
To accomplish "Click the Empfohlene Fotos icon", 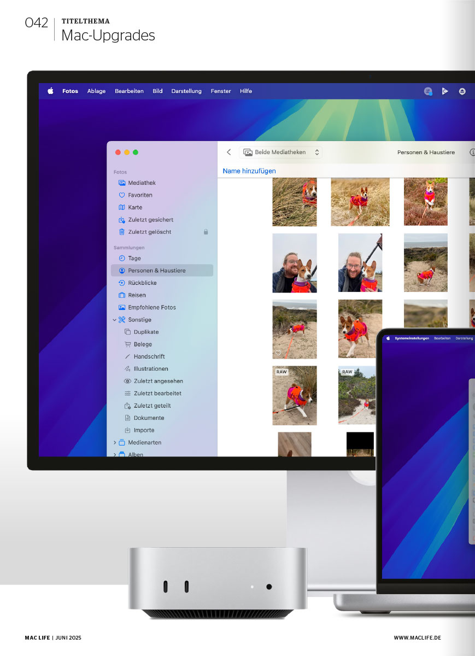I will coord(122,307).
